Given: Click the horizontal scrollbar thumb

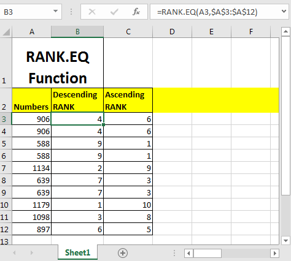Looking at the screenshot, I should pyautogui.click(x=208, y=253).
